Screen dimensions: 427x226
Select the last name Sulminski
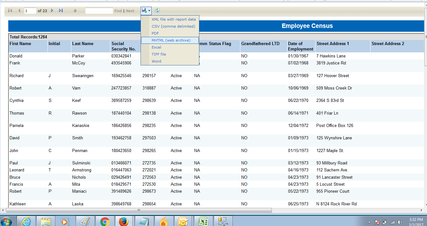pos(81,163)
